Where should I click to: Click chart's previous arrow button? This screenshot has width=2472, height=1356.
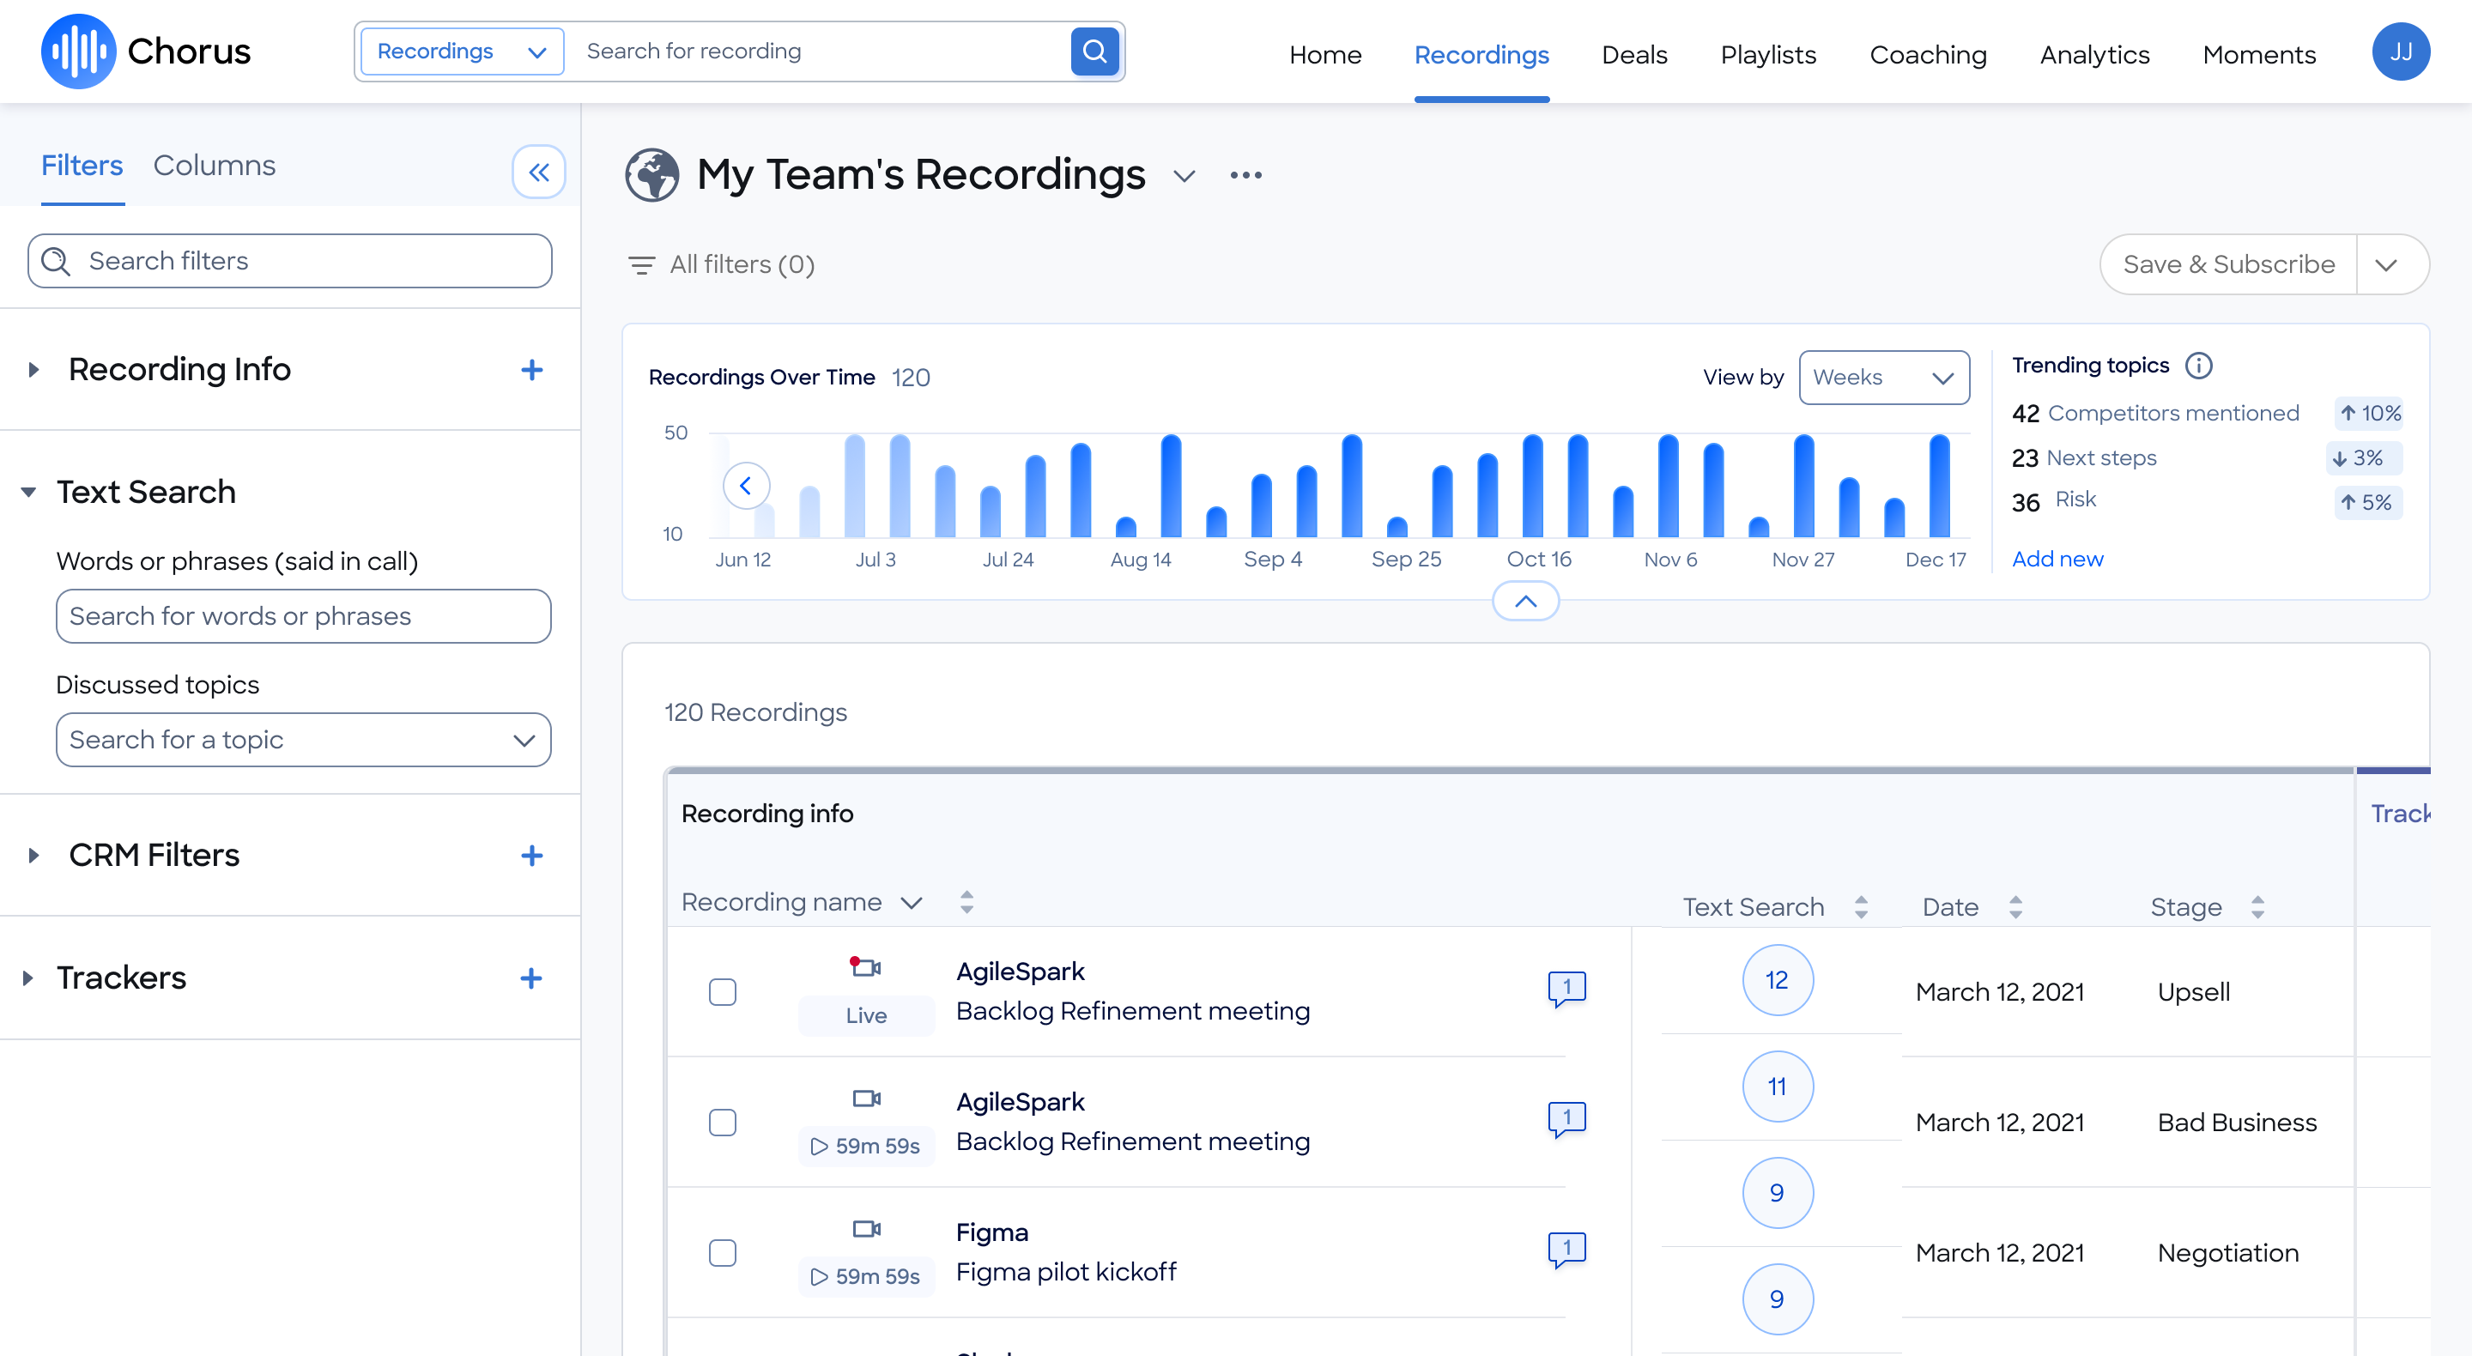(746, 486)
